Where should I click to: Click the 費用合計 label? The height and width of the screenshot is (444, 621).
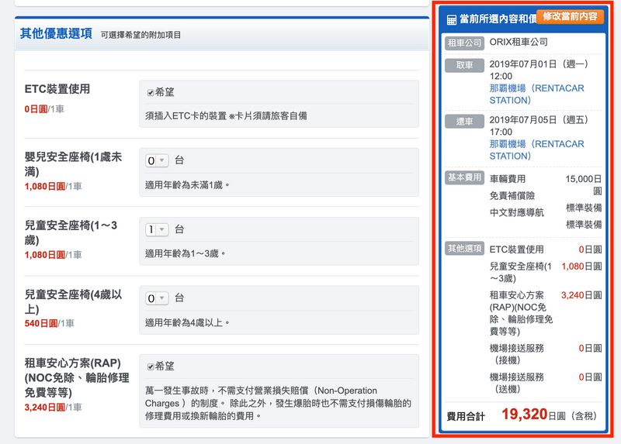click(x=466, y=416)
